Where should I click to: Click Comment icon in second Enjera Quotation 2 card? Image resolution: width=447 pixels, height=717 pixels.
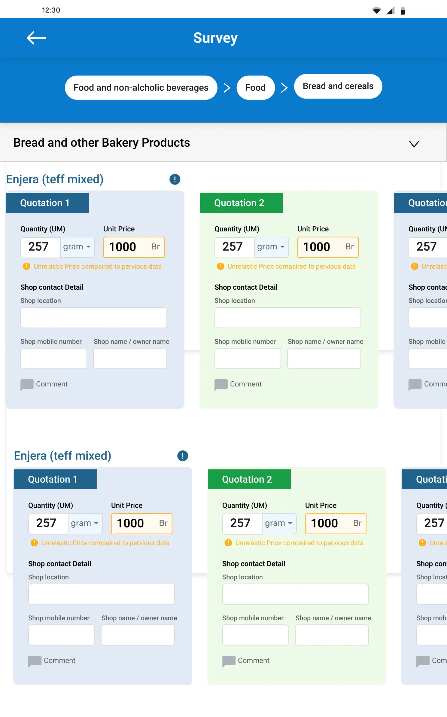coord(229,661)
